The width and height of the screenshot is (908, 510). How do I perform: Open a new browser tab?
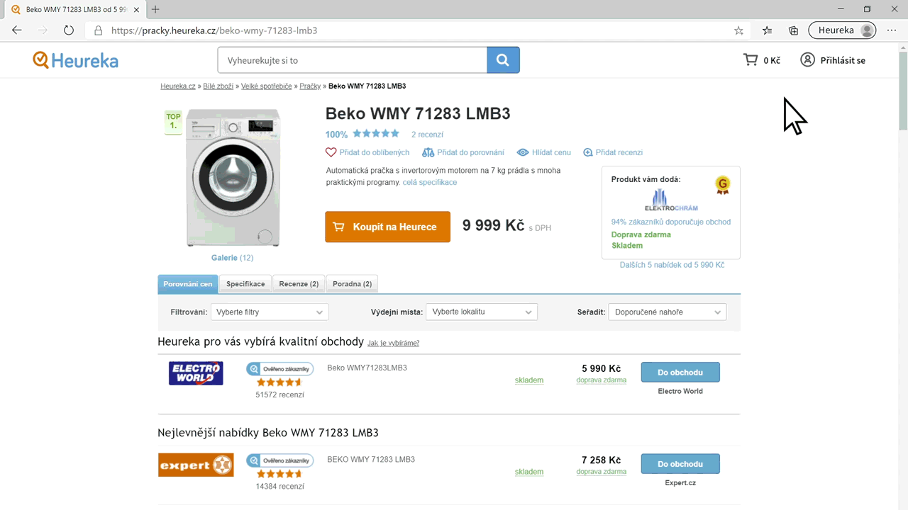[x=155, y=9]
